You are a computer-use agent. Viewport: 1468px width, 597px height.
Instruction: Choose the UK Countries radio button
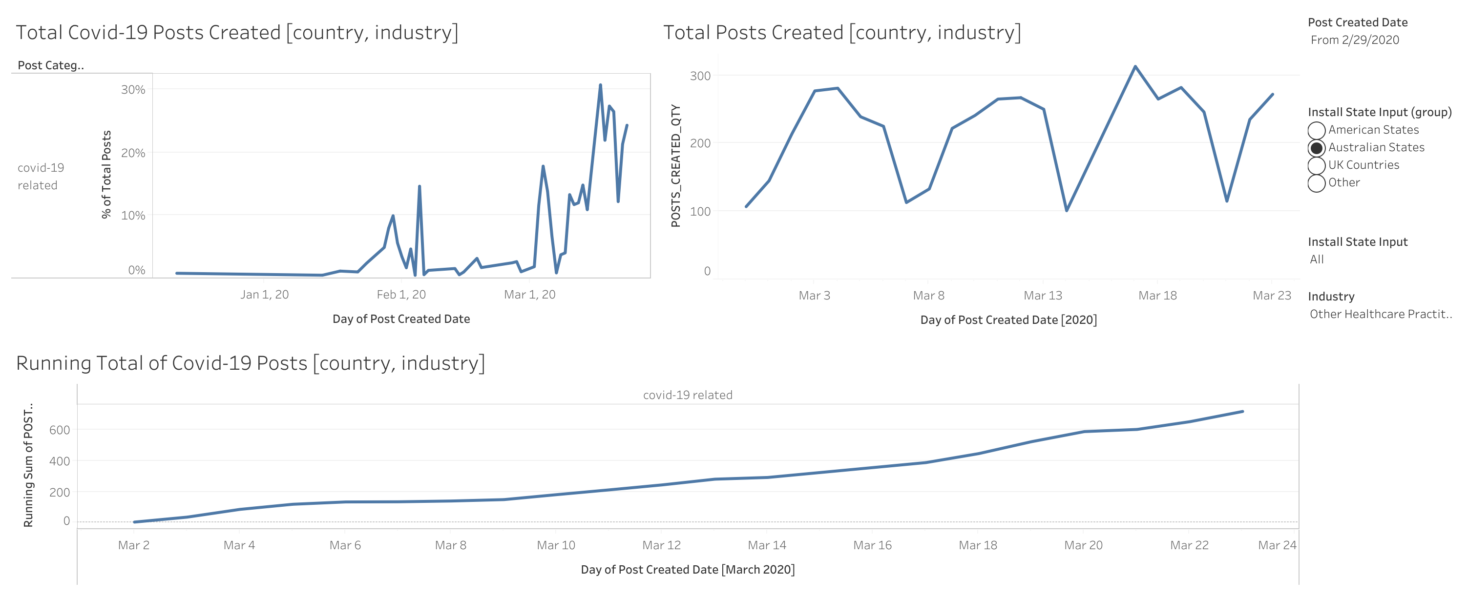click(1316, 166)
